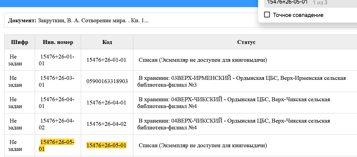The image size is (357, 157).
Task: Click "Не задан" in the first table row
Action: pos(15,60)
